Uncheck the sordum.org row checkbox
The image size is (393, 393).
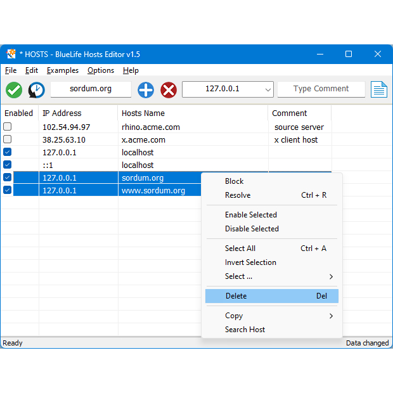7,177
